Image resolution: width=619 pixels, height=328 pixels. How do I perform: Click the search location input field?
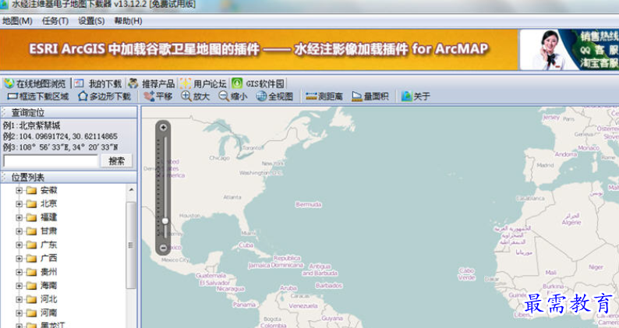pos(51,160)
